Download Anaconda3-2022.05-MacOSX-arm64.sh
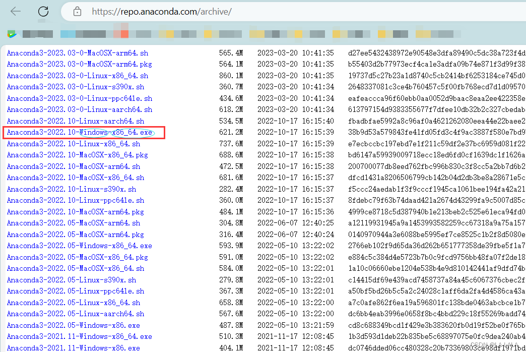526x352 pixels. pos(74,223)
